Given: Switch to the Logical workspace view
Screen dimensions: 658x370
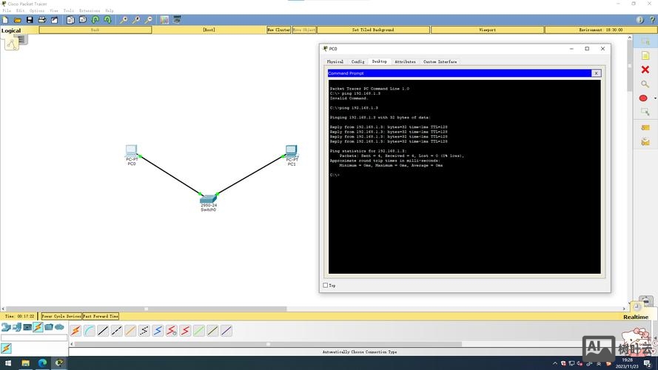Looking at the screenshot, I should 11,30.
